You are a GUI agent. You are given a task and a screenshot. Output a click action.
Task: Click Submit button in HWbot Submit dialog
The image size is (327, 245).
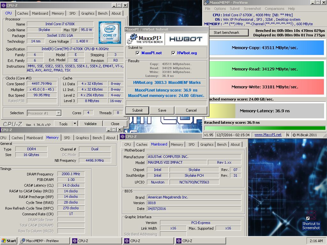pos(137,110)
